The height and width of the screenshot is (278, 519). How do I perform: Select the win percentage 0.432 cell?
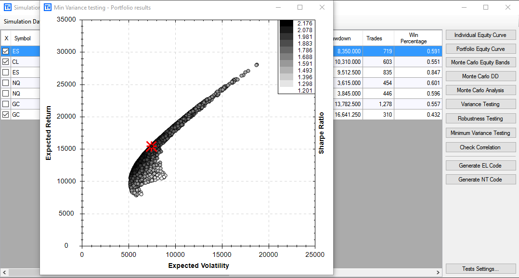pos(418,115)
